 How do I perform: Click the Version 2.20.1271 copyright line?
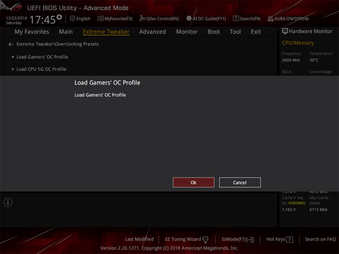tap(169, 248)
